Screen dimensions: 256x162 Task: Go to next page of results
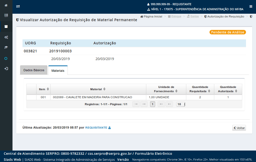[x=161, y=104]
